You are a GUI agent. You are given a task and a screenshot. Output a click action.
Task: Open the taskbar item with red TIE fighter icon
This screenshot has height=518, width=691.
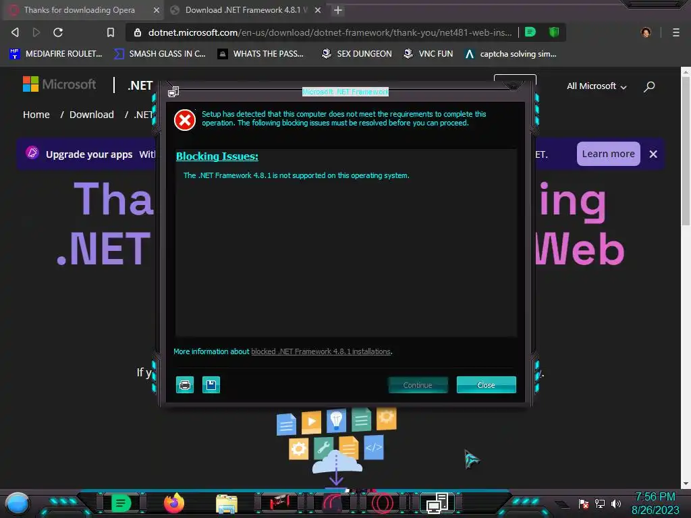point(279,503)
